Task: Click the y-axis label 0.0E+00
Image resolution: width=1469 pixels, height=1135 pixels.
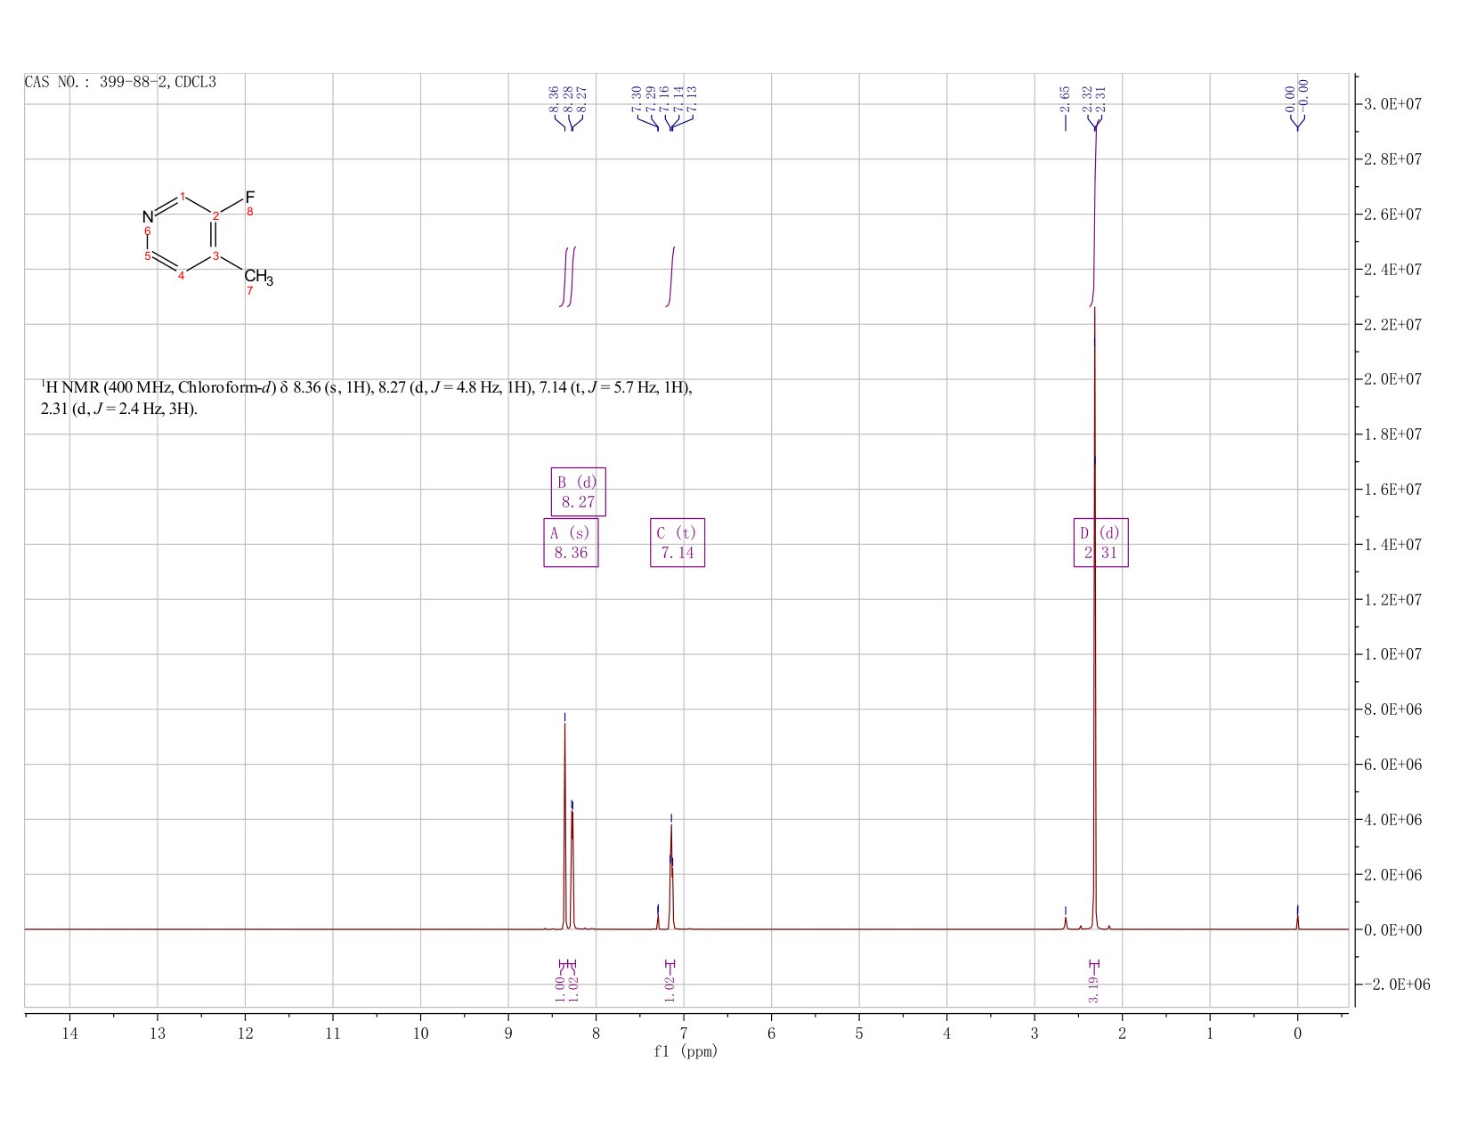Action: click(x=1392, y=929)
